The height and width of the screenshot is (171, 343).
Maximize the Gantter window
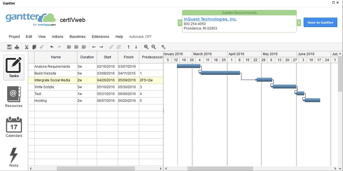[334, 3]
